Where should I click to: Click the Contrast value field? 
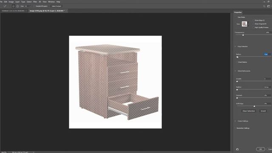[267, 95]
